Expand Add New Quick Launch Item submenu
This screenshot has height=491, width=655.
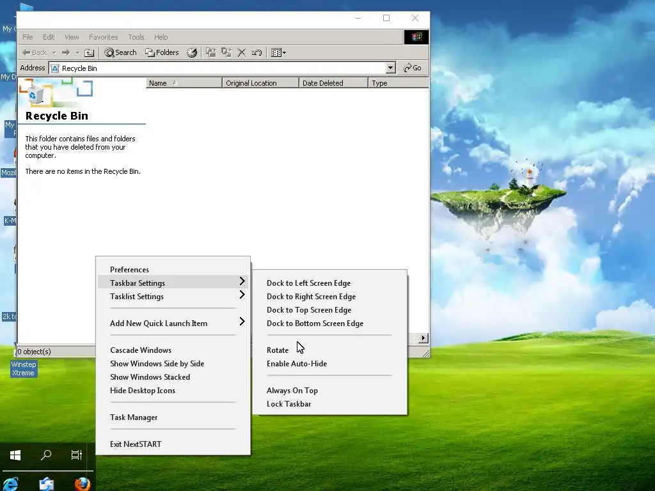(x=173, y=323)
